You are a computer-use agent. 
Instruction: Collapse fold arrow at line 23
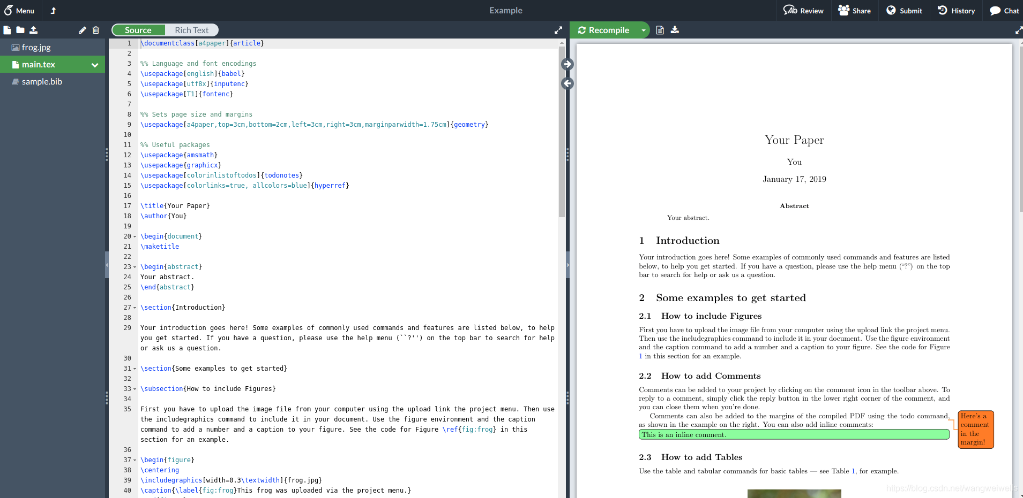click(135, 267)
